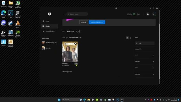Open the Sort by Alphabetical A-Z dropdown
Image resolution: width=181 pixels, height=102 pixels.
[75, 38]
